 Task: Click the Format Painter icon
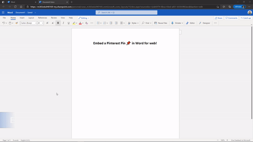pyautogui.click(x=16, y=23)
